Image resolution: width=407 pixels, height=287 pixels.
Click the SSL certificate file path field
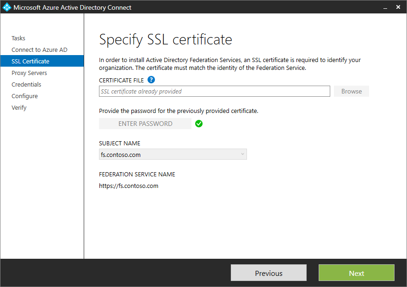click(214, 91)
